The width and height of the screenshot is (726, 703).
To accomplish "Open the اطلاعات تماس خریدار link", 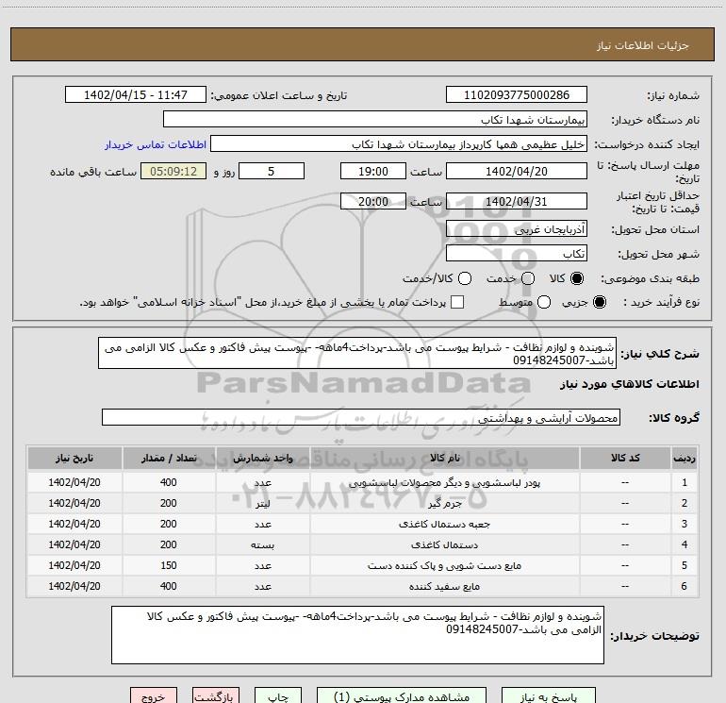I will 156,144.
